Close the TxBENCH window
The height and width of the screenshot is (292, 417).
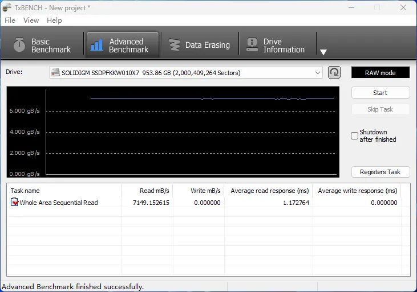403,8
